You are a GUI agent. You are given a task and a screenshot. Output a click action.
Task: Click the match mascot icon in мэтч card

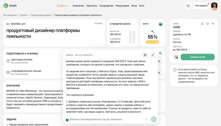[x=161, y=24]
